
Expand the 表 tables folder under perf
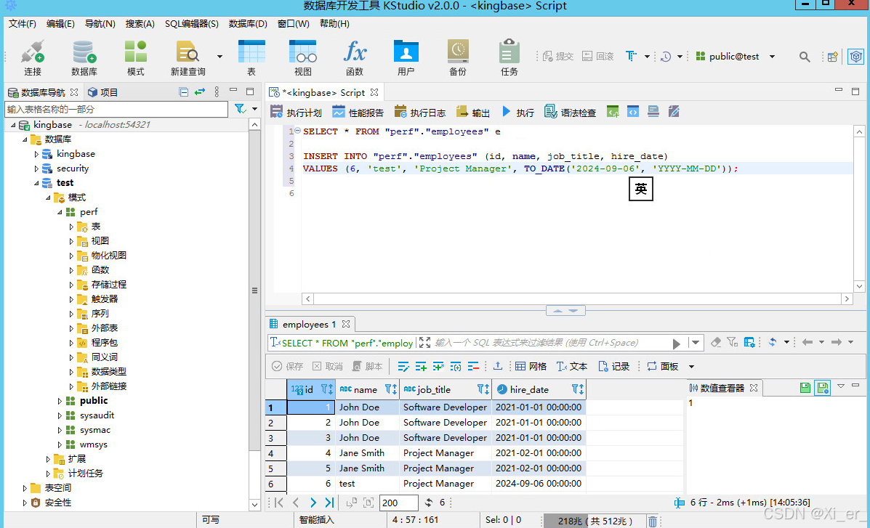coord(71,227)
